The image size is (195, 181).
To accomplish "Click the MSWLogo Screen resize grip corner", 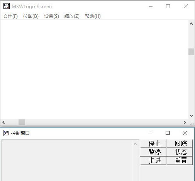I will [x=192, y=123].
